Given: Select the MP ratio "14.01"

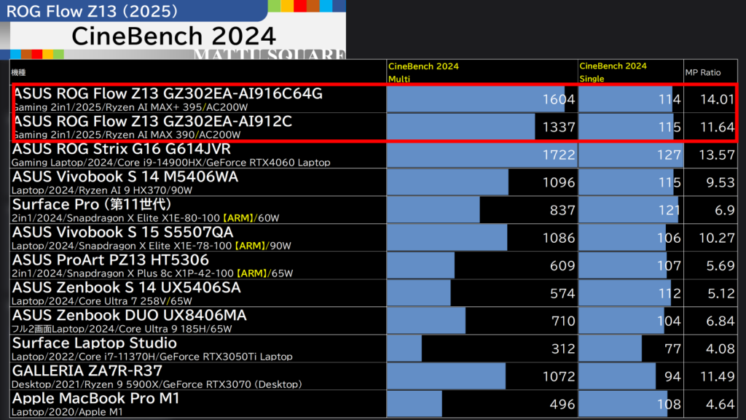Looking at the screenshot, I should [717, 99].
